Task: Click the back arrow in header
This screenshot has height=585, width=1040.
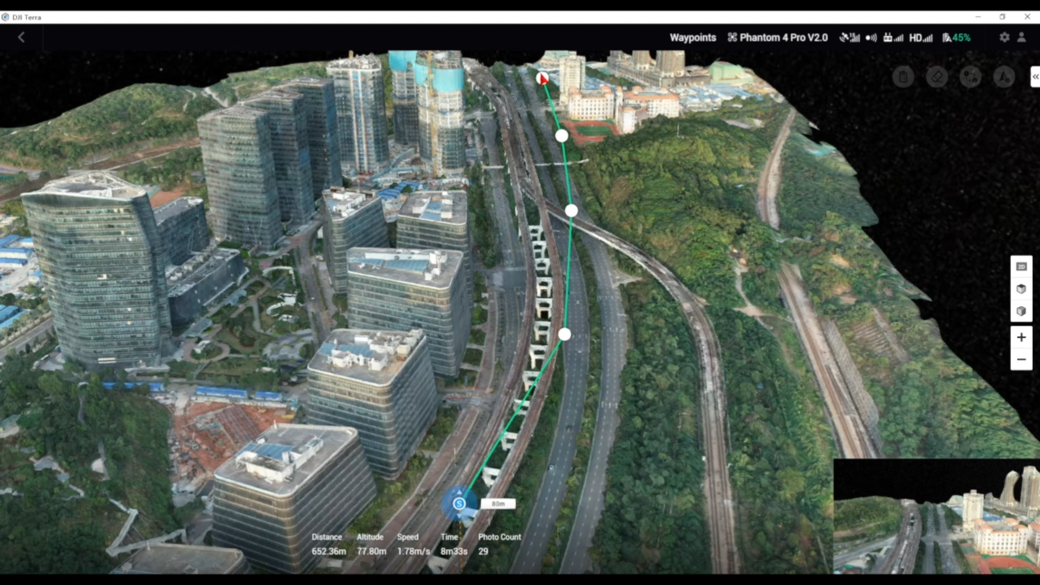Action: tap(21, 37)
